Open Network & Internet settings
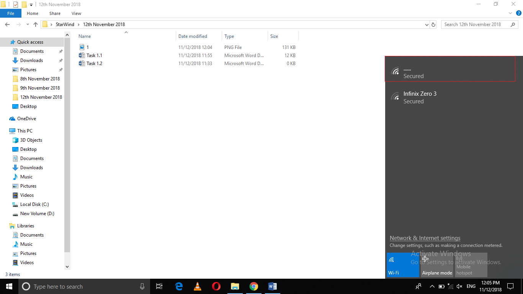 (x=425, y=238)
